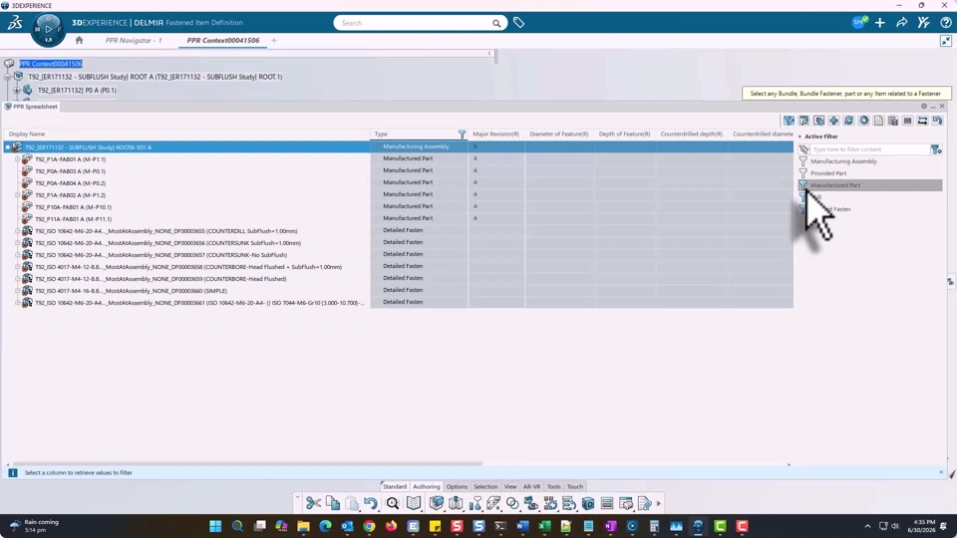Image resolution: width=957 pixels, height=538 pixels.
Task: Open the Authoring action bar tab
Action: [x=426, y=487]
